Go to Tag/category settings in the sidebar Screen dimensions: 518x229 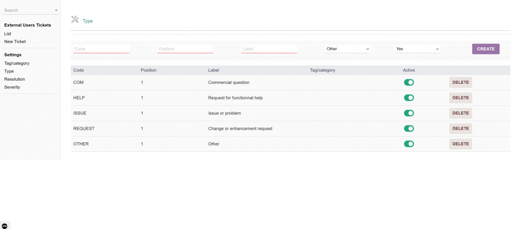[x=17, y=63]
